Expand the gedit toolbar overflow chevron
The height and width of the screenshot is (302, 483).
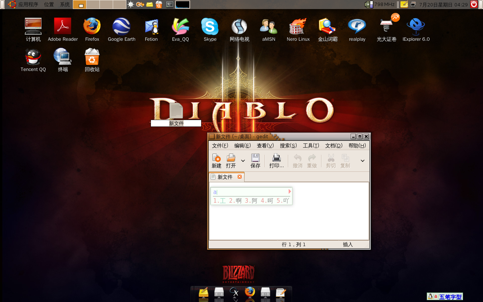pos(363,161)
